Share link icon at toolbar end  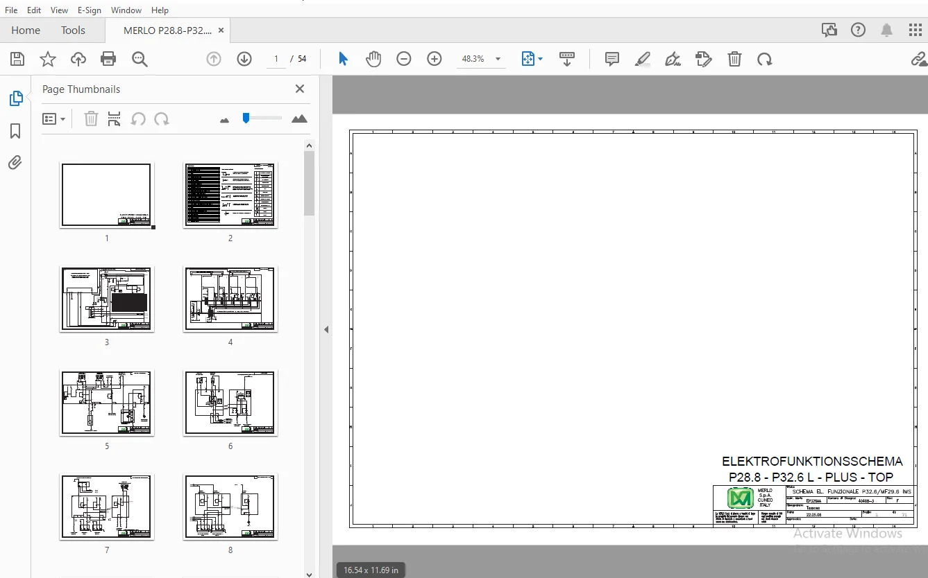(919, 59)
